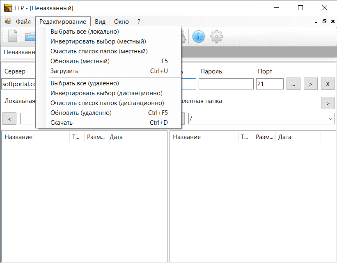Open the Окно menu
The image size is (337, 263).
pyautogui.click(x=122, y=22)
